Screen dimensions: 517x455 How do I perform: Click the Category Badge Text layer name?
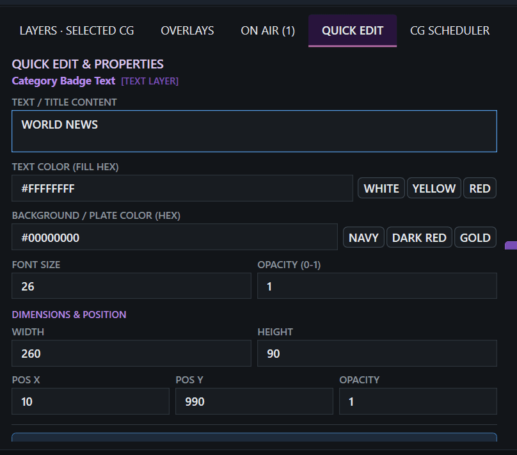(x=63, y=81)
